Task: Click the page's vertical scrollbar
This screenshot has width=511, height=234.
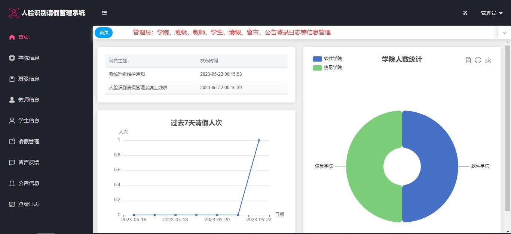Action: (508, 127)
